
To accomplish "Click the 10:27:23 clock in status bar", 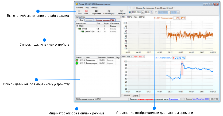I will pyautogui.click(x=214, y=99).
